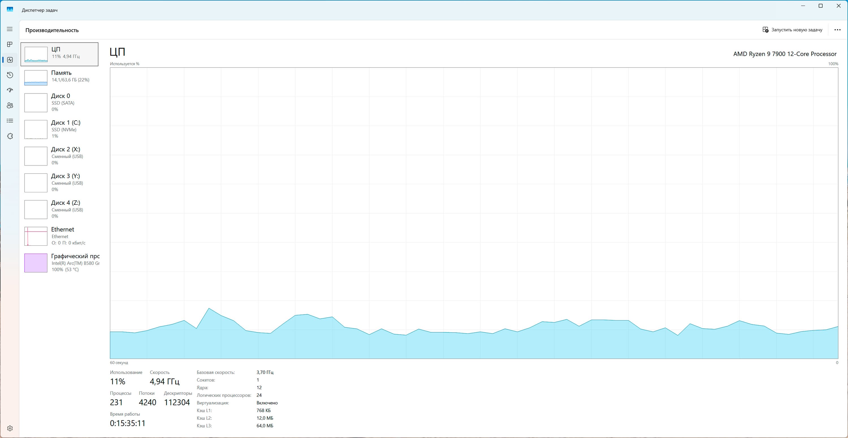
Task: Open the Services page icon
Action: pos(10,136)
